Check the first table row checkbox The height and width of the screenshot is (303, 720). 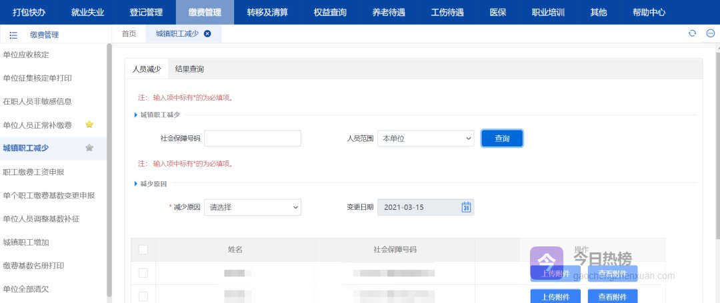[143, 273]
